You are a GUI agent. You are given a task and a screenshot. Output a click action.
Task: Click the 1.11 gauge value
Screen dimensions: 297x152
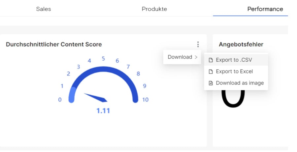pyautogui.click(x=103, y=111)
